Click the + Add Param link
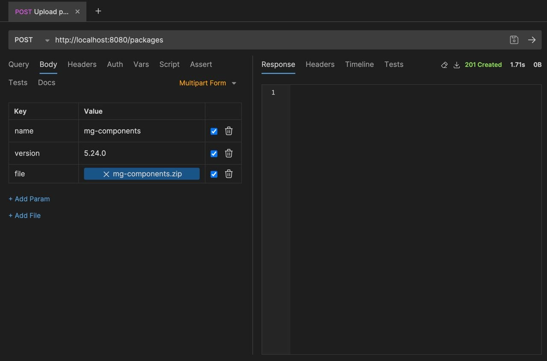This screenshot has width=547, height=361. [29, 199]
